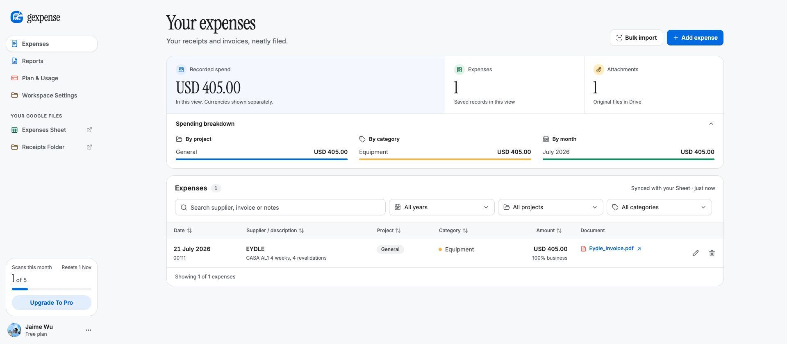Click the scans usage progress bar

point(52,289)
